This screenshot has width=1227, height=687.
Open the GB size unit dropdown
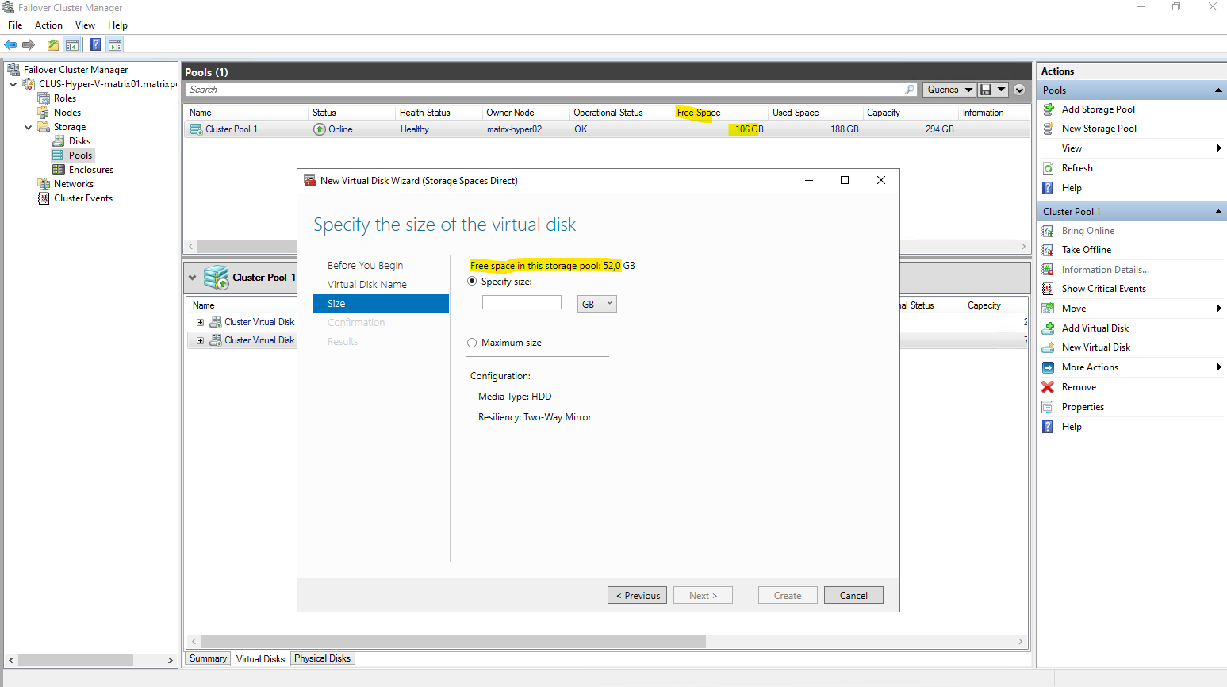tap(596, 304)
